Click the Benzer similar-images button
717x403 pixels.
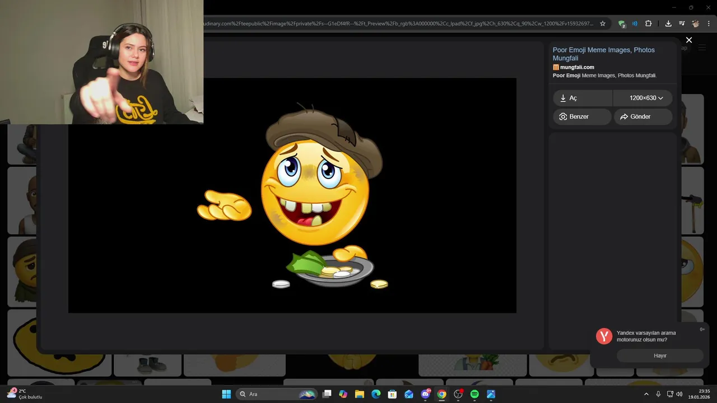click(582, 116)
